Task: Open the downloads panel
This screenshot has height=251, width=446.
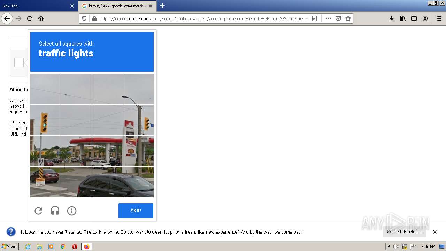Action: (392, 18)
